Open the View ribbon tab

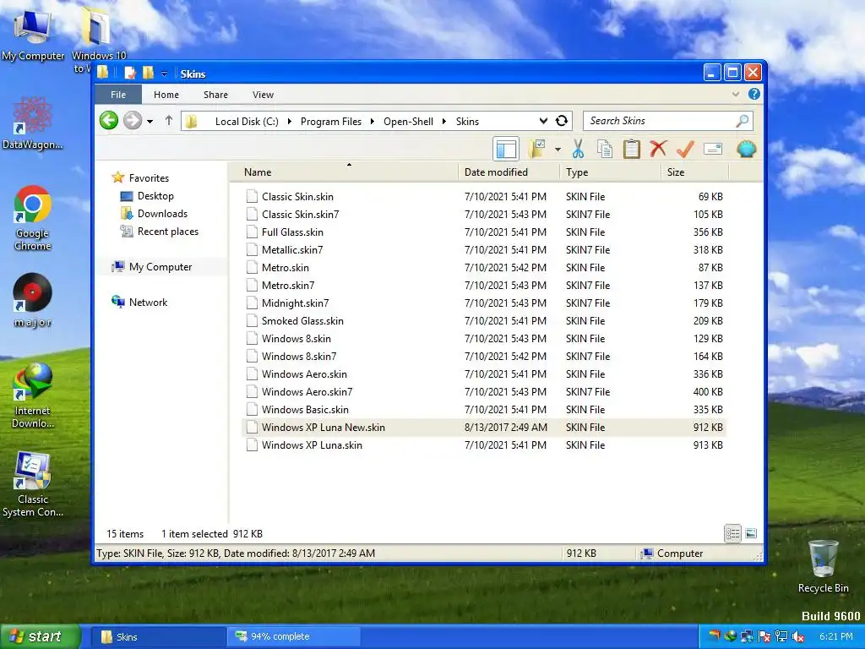pos(264,95)
